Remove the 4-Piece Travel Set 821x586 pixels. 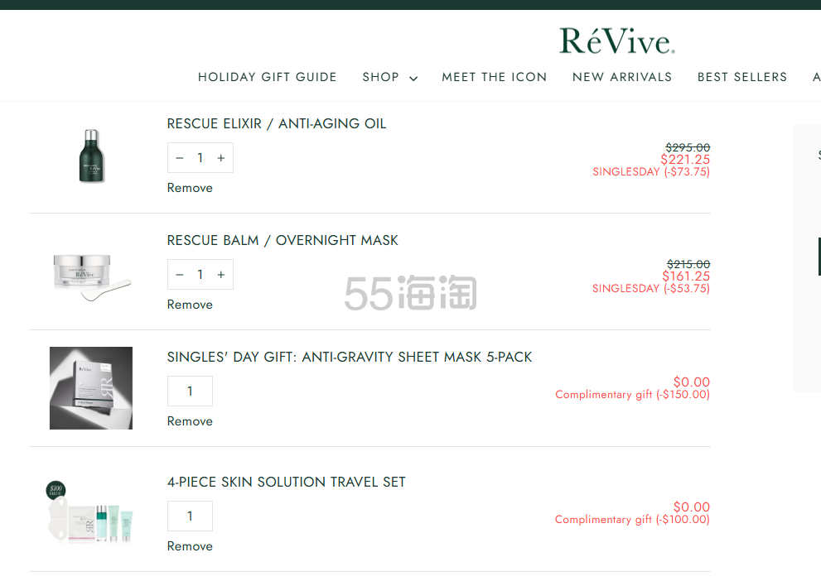point(190,546)
